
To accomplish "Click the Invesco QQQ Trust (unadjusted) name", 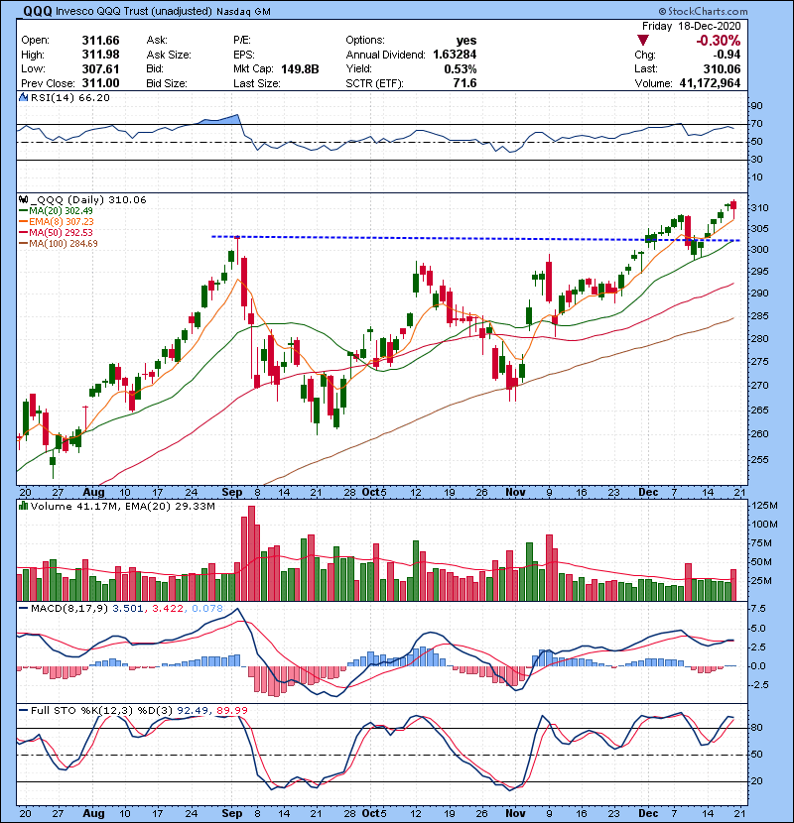I will pyautogui.click(x=133, y=12).
